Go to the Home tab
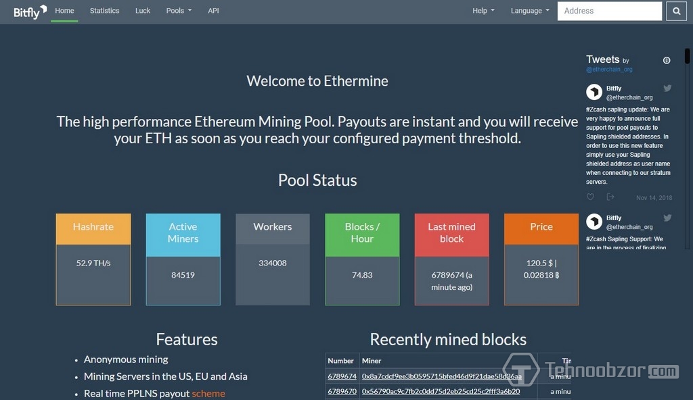This screenshot has height=400, width=693. click(x=64, y=11)
